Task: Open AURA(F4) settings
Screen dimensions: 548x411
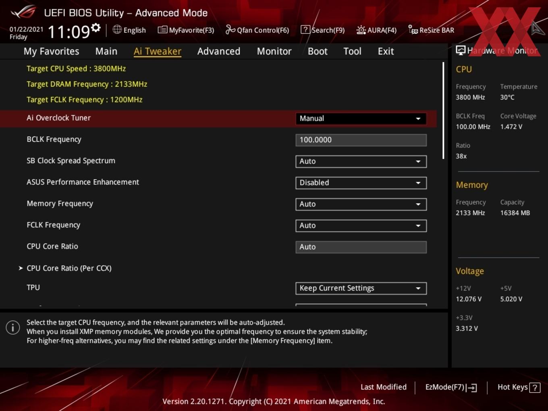Action: 376,30
